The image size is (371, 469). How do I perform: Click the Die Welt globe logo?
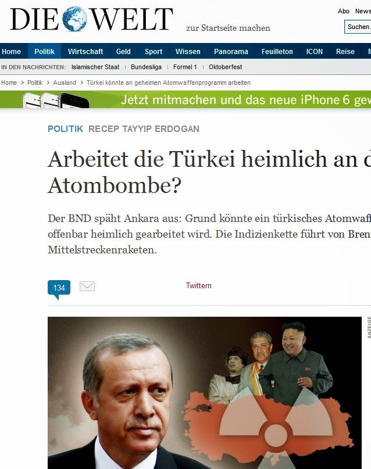pos(75,19)
